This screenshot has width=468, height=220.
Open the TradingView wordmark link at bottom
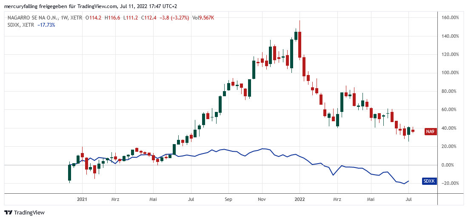29,212
